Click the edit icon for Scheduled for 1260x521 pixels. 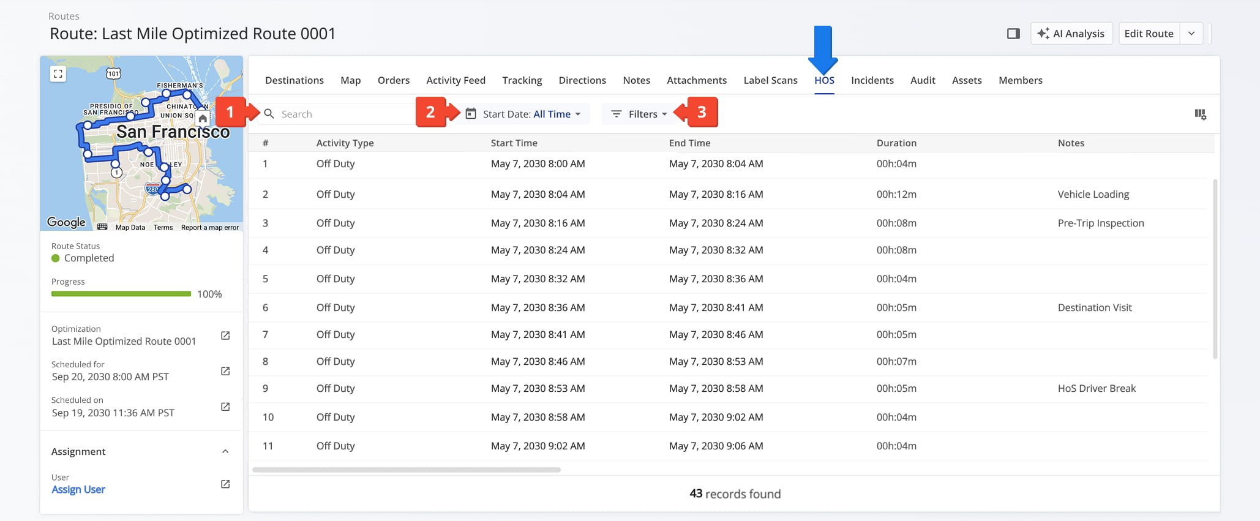pos(225,371)
